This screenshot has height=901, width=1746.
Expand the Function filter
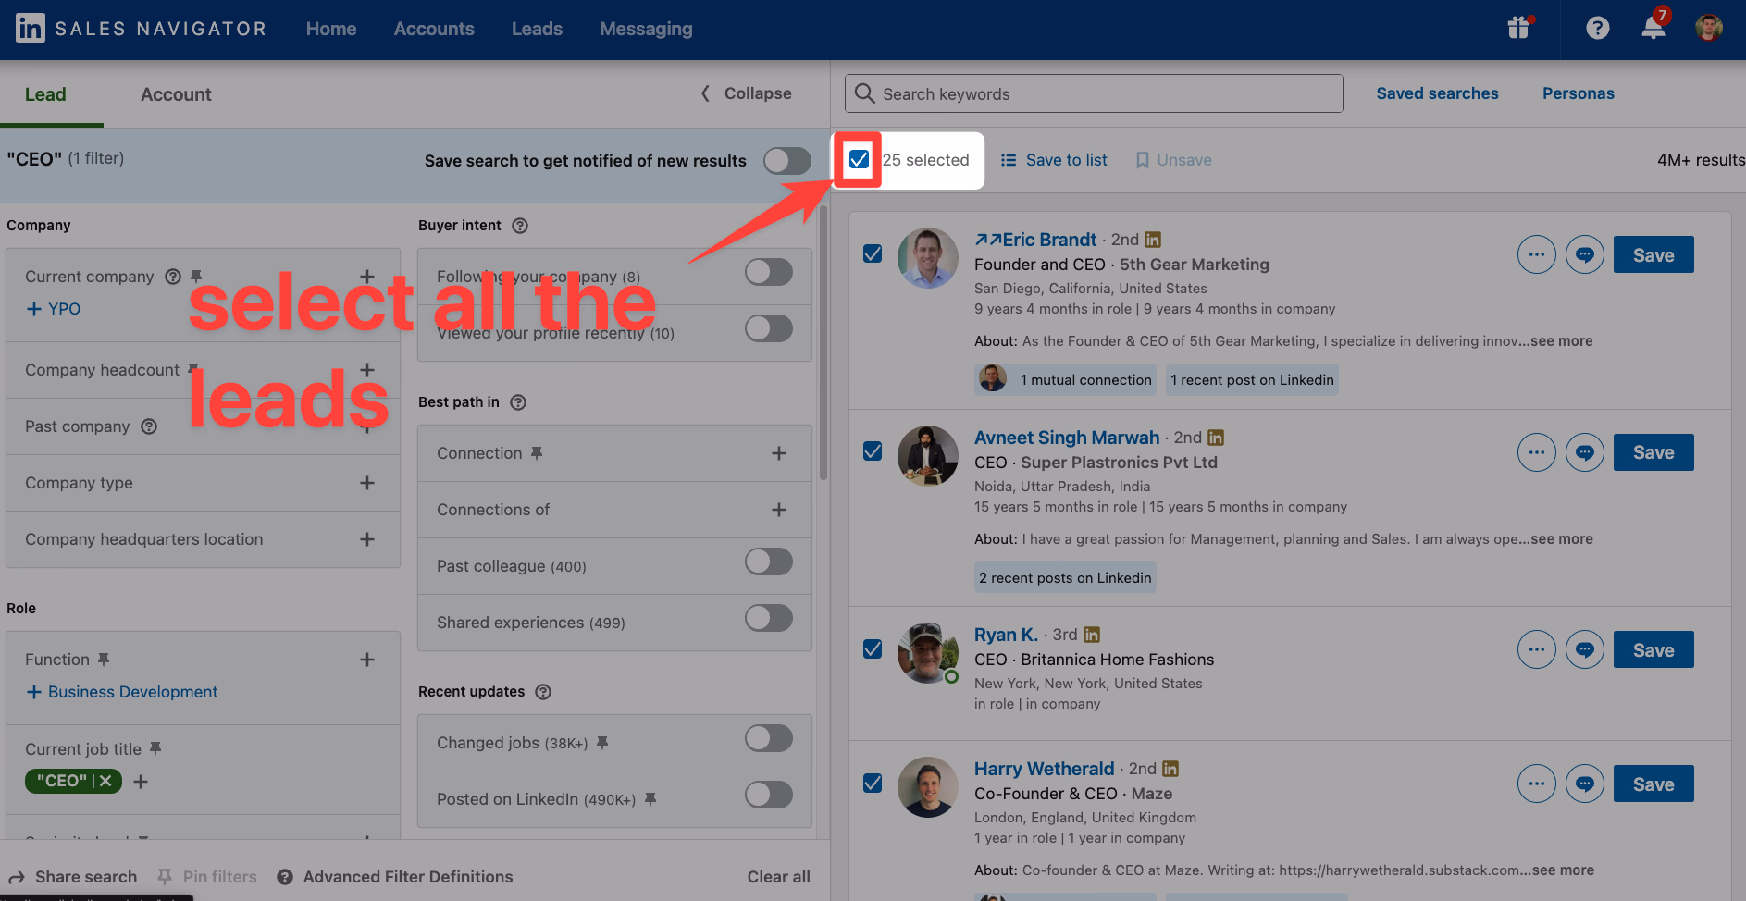coord(367,660)
